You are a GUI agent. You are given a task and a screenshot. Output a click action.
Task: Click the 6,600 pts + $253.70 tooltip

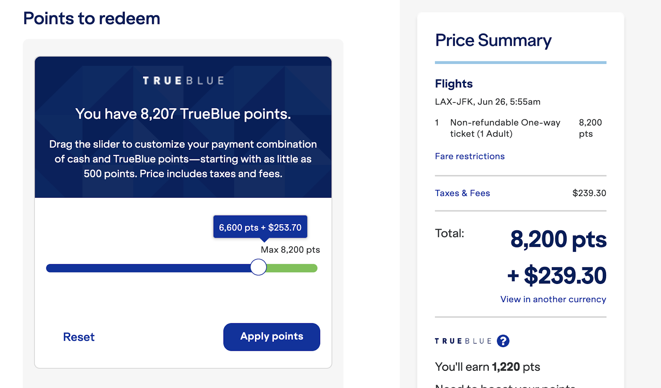[260, 227]
